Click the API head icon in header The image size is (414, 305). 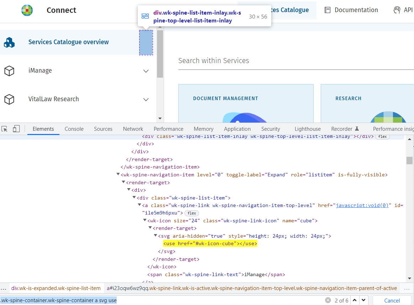pyautogui.click(x=397, y=10)
